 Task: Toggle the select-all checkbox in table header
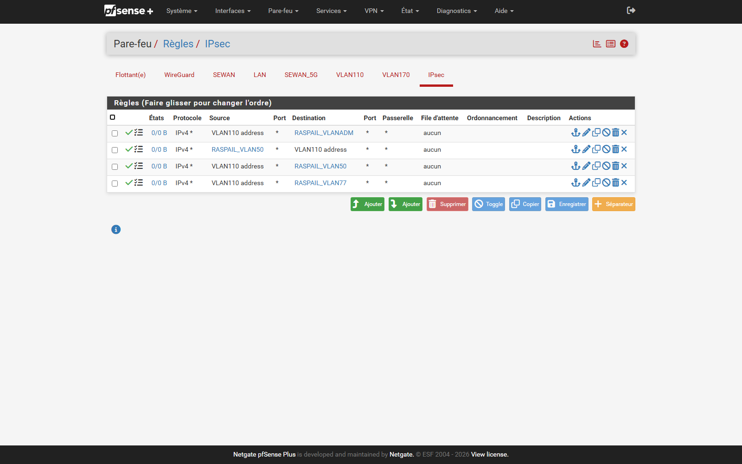[x=113, y=117]
